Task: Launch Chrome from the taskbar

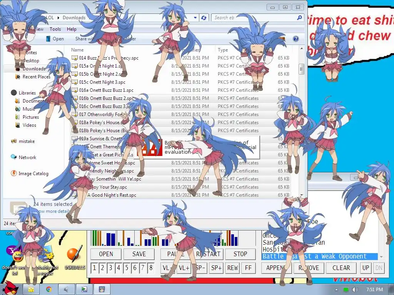Action: pyautogui.click(x=48, y=290)
